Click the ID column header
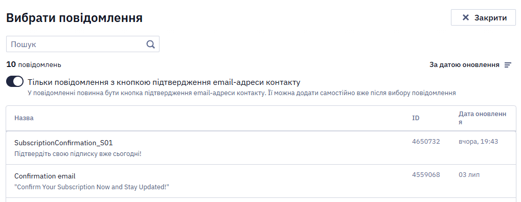 click(416, 118)
